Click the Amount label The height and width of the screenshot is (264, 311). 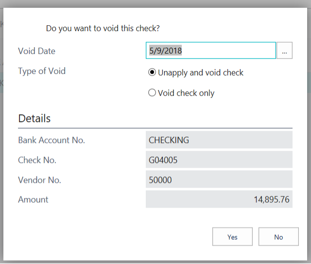(33, 199)
